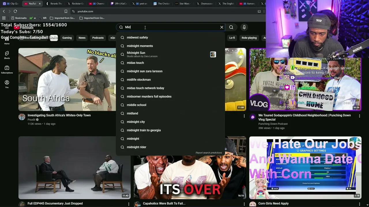Screen dimensions: 369x207
Task: Filter feed by the Lo-fi chip
Action: (x=232, y=38)
